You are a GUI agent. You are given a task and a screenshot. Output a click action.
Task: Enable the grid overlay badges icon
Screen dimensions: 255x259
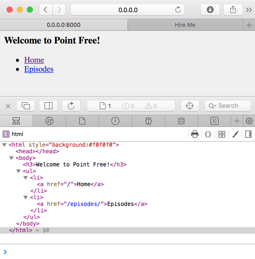pos(222,134)
